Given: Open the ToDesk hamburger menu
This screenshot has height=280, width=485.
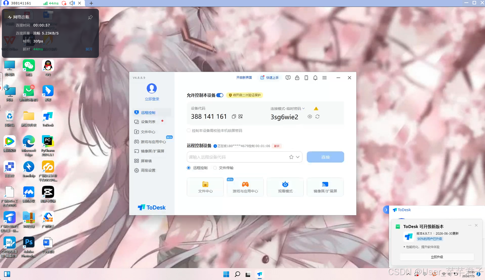Looking at the screenshot, I should [x=324, y=78].
